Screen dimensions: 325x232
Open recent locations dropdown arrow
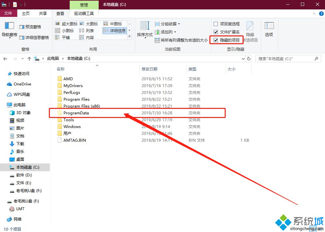point(22,59)
